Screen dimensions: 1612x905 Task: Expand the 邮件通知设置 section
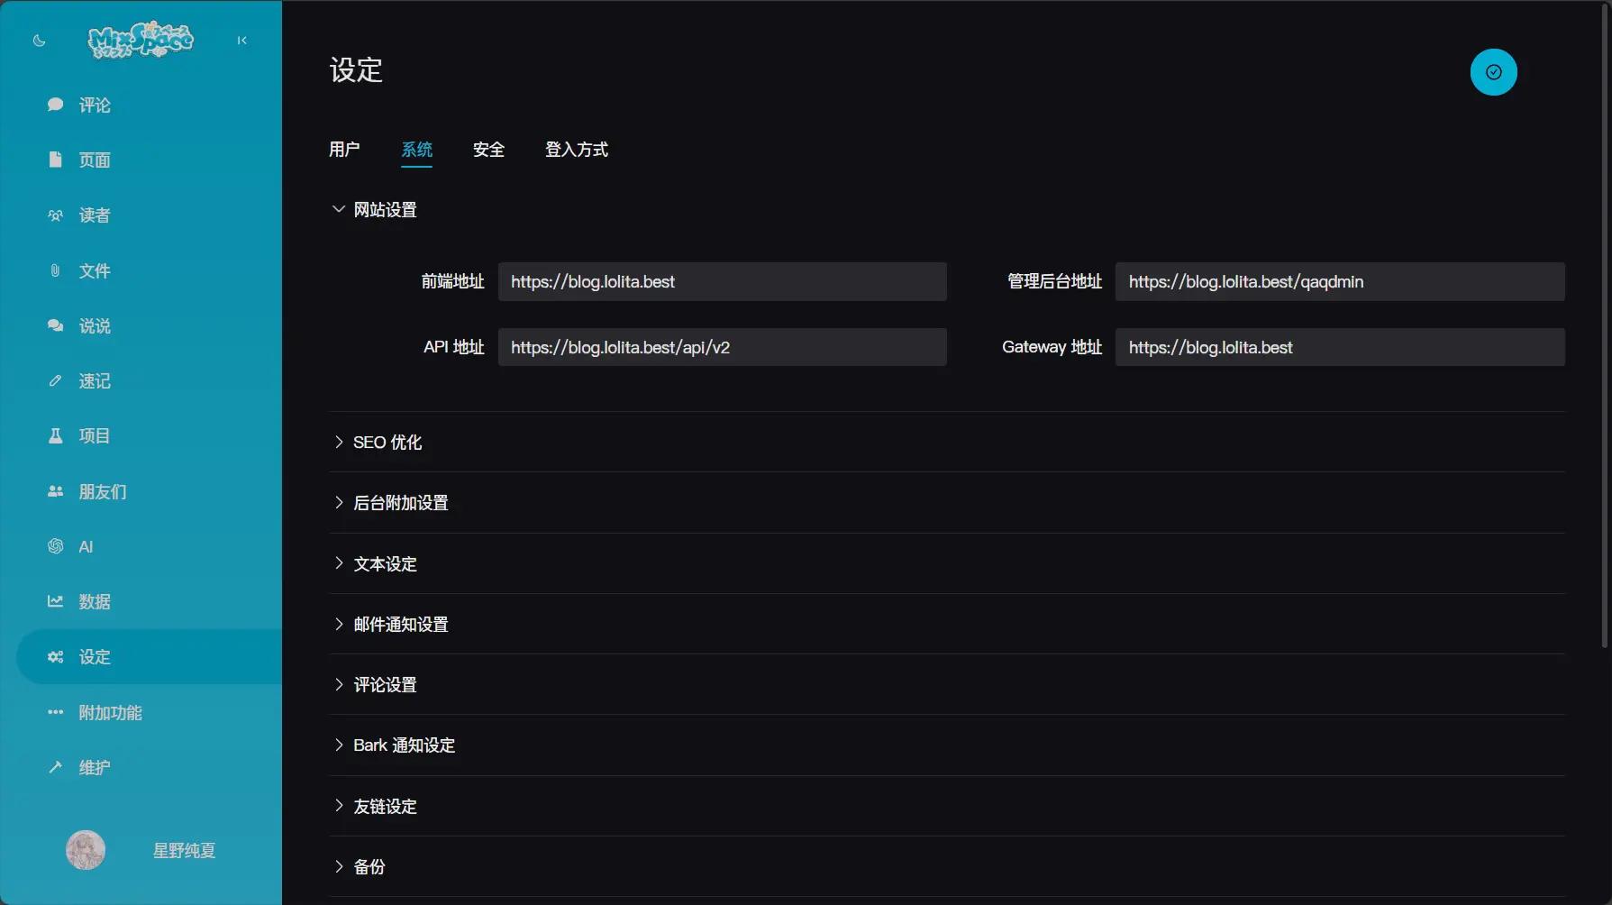(400, 625)
